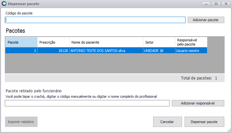Select the cell with package number 3
This screenshot has width=232, height=133.
pyautogui.click(x=21, y=51)
